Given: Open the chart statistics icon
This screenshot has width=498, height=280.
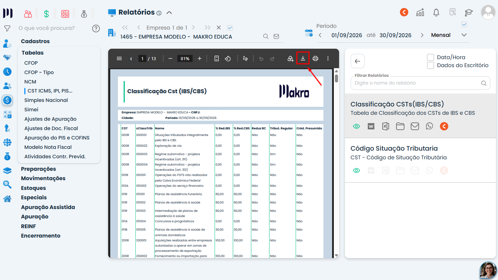Looking at the screenshot, I should click(x=420, y=13).
